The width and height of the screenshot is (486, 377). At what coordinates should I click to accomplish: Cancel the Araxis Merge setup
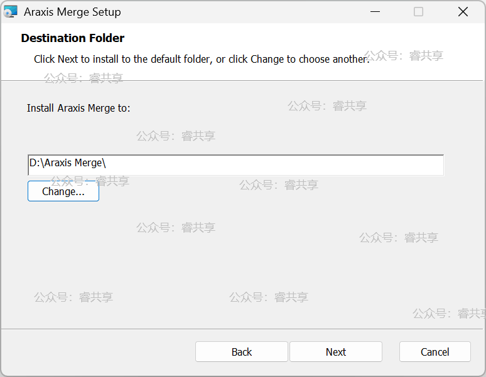(x=435, y=352)
